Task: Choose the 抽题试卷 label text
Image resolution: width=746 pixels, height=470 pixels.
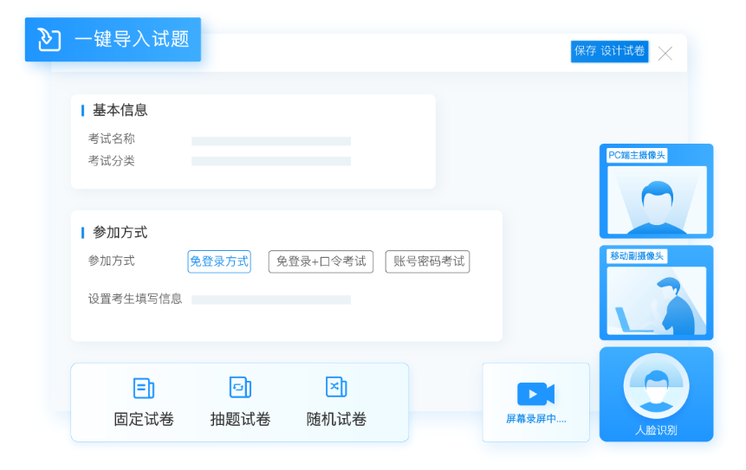Action: click(240, 420)
